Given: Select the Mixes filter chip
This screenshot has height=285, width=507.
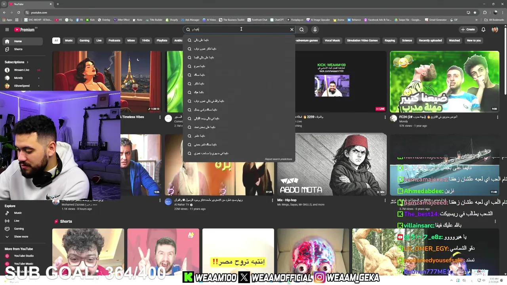Looking at the screenshot, I should [131, 40].
